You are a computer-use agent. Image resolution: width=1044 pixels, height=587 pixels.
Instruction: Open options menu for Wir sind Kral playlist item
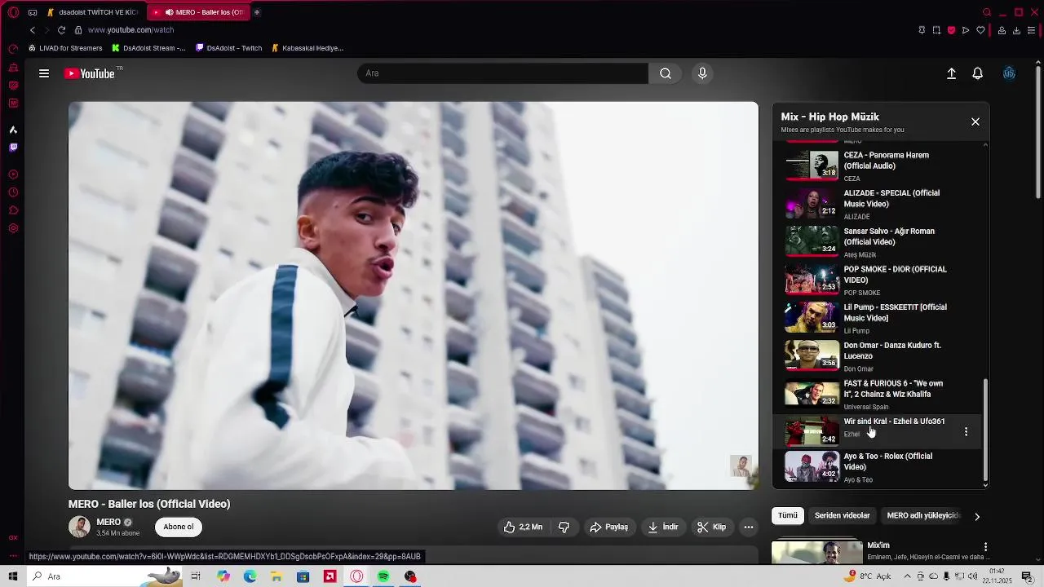tap(966, 431)
